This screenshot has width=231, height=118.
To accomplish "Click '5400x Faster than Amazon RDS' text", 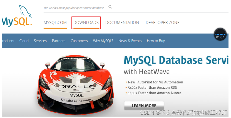I will [x=152, y=88].
